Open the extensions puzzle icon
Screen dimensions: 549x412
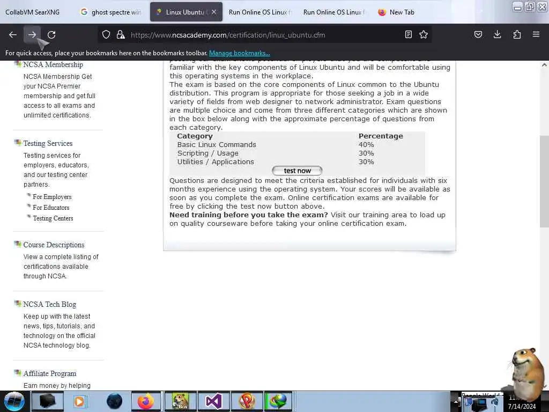517,34
